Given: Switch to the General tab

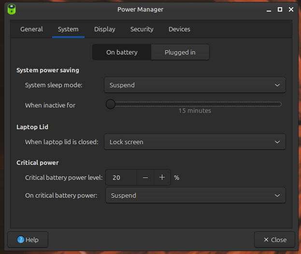Looking at the screenshot, I should tap(31, 29).
